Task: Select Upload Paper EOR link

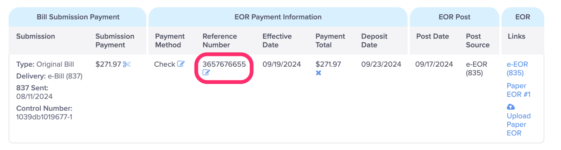Action: [519, 124]
